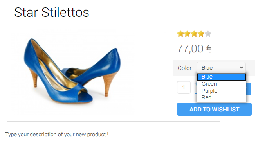Click the chevron arrow of Color dropdown
Viewport: 258px width, 142px height.
point(242,67)
